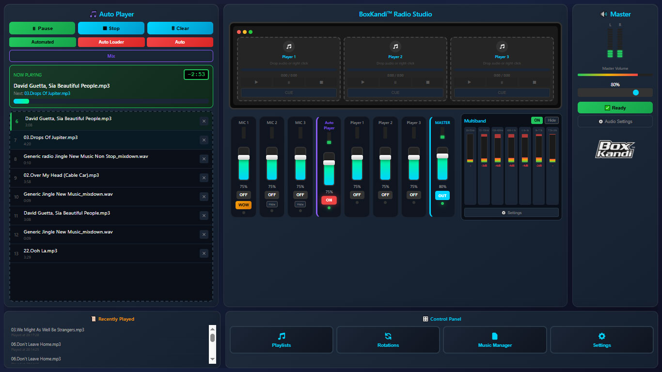The image size is (662, 372).
Task: Hide the Multiband panel
Action: (x=552, y=121)
